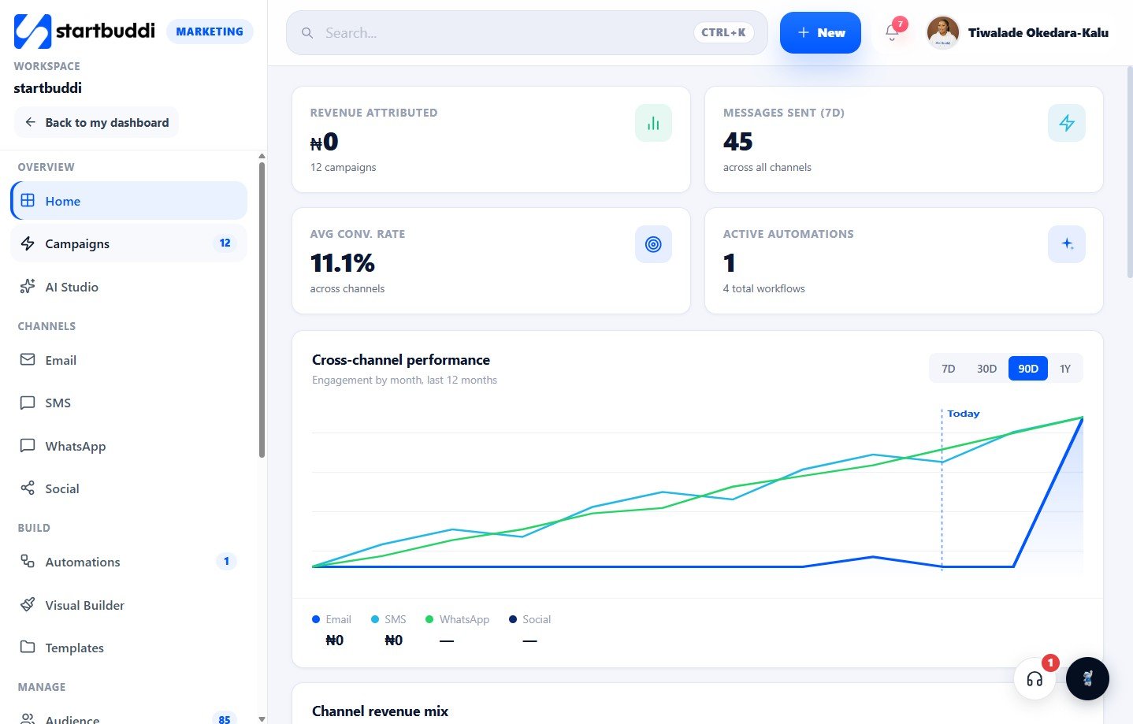Click the 45 messages sent value
This screenshot has height=724, width=1133.
pyautogui.click(x=737, y=141)
